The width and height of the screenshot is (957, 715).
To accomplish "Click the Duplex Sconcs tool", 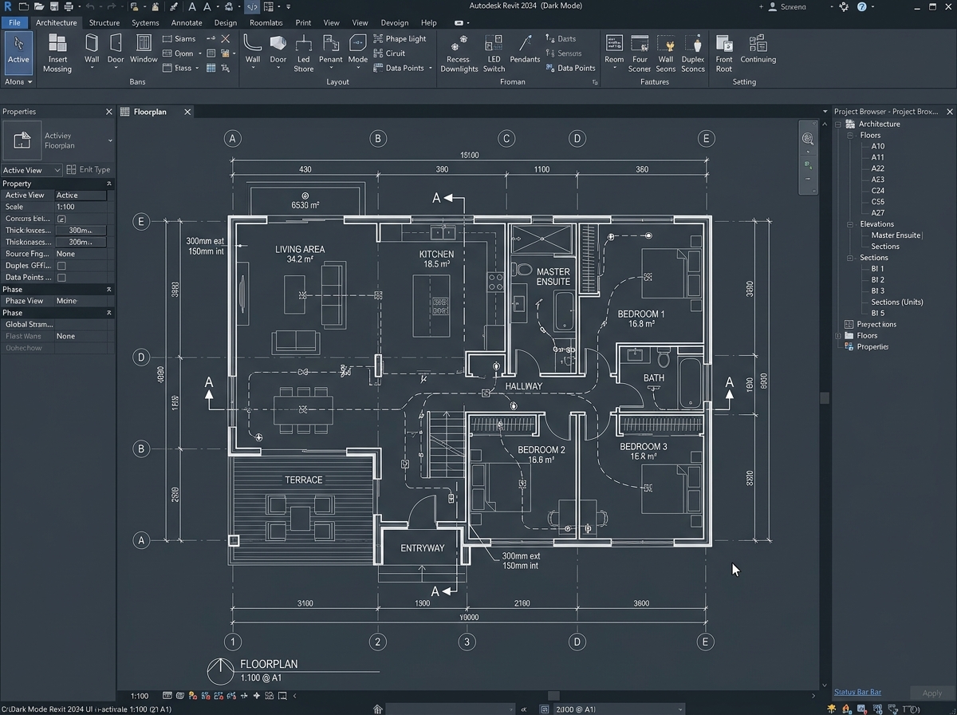I will pos(693,53).
